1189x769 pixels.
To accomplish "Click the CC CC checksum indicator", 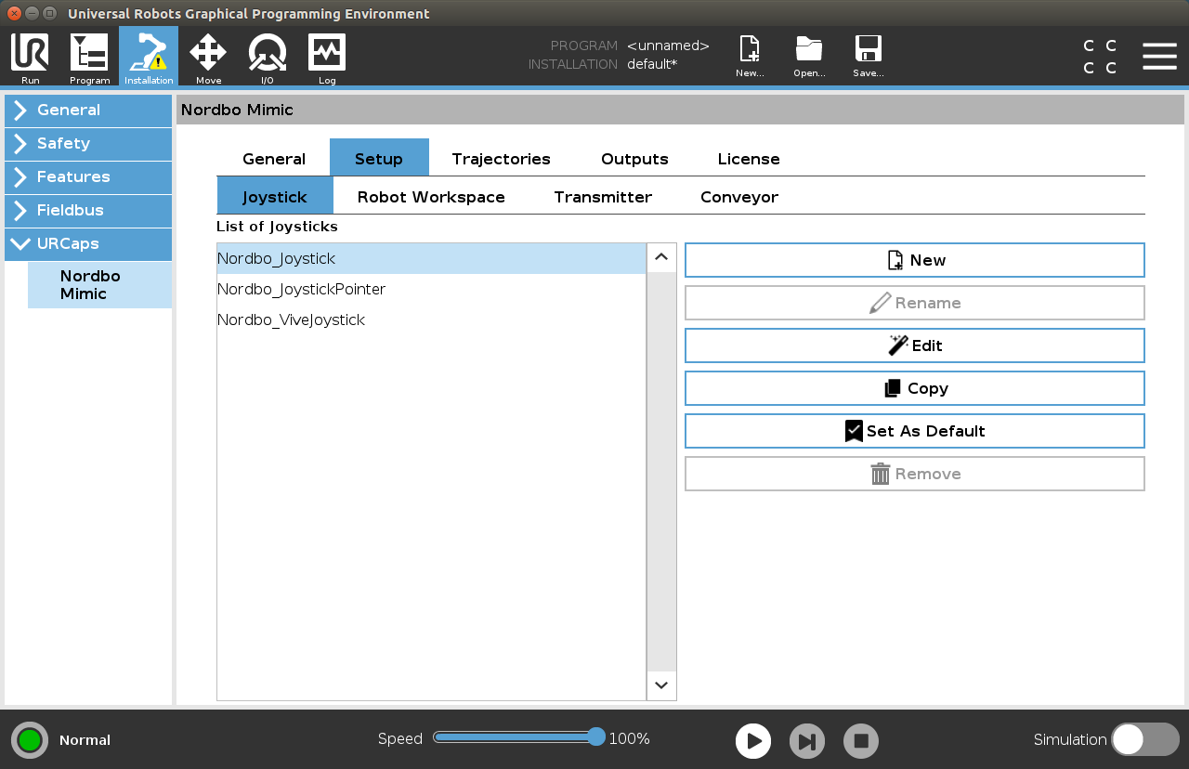I will [x=1100, y=57].
